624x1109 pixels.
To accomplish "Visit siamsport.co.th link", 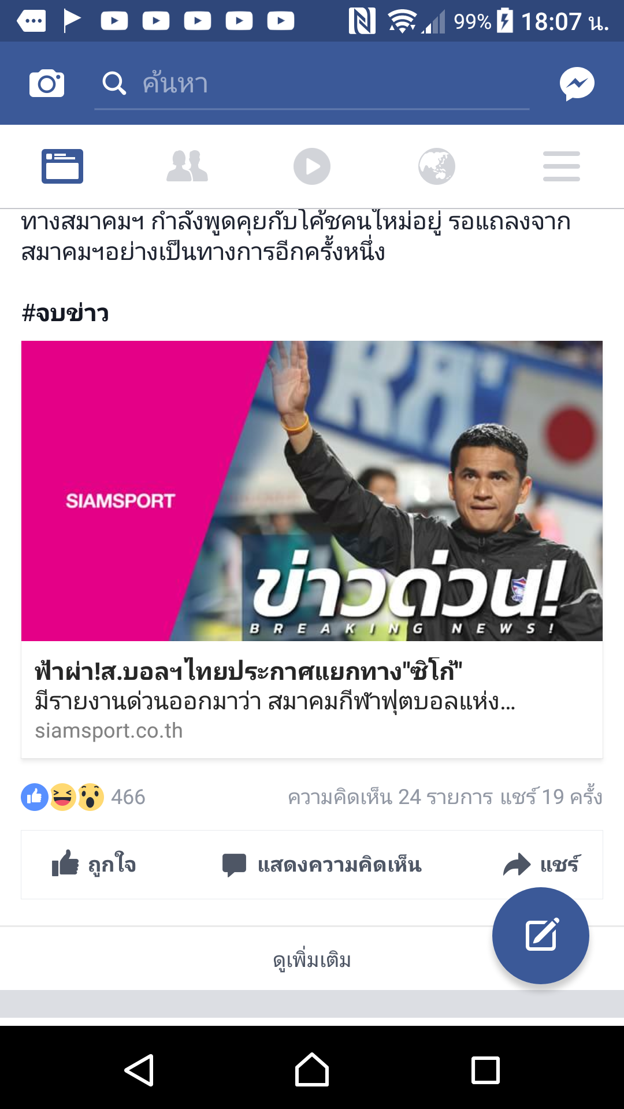I will 109,731.
